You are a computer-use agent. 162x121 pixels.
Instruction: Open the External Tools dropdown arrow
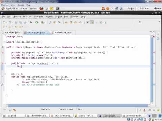45,22
